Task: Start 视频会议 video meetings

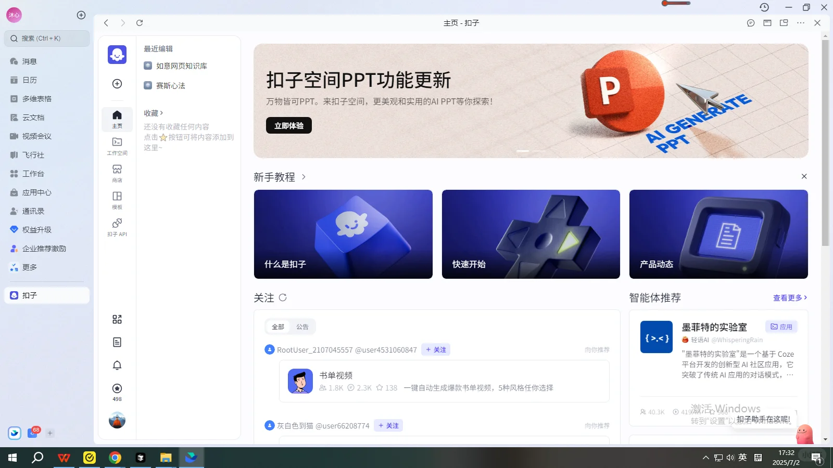Action: click(x=34, y=136)
